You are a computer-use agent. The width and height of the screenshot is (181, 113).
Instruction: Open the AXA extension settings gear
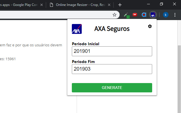point(150,26)
